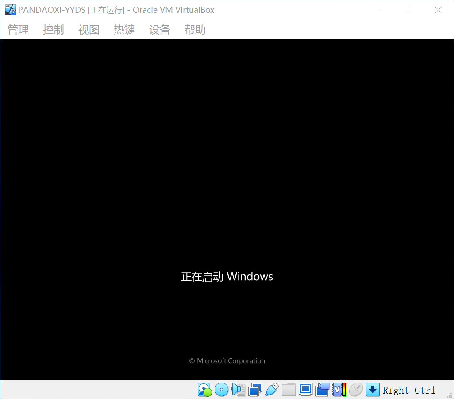The height and width of the screenshot is (399, 454).
Task: Open the 控制 menu
Action: click(53, 30)
